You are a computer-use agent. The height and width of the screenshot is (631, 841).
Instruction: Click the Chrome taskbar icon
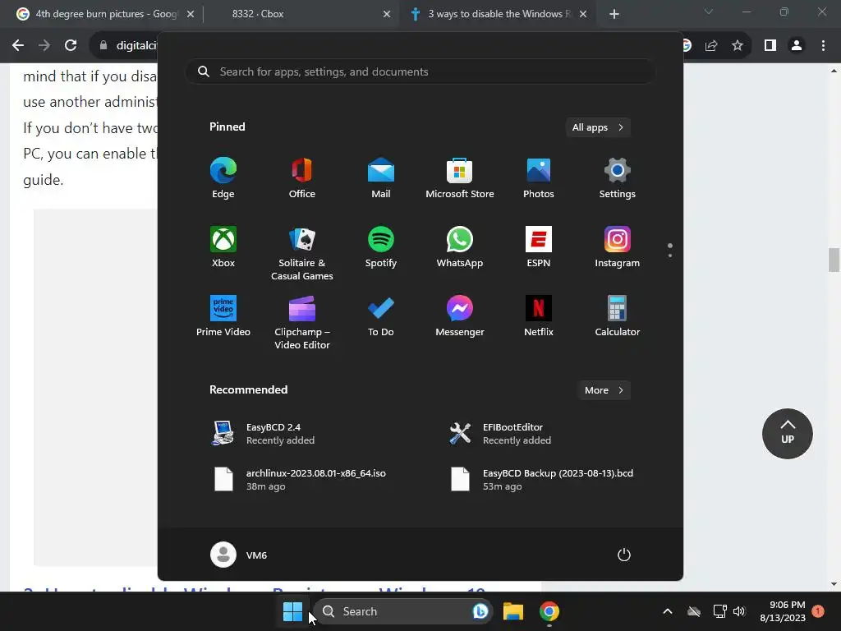click(x=549, y=611)
